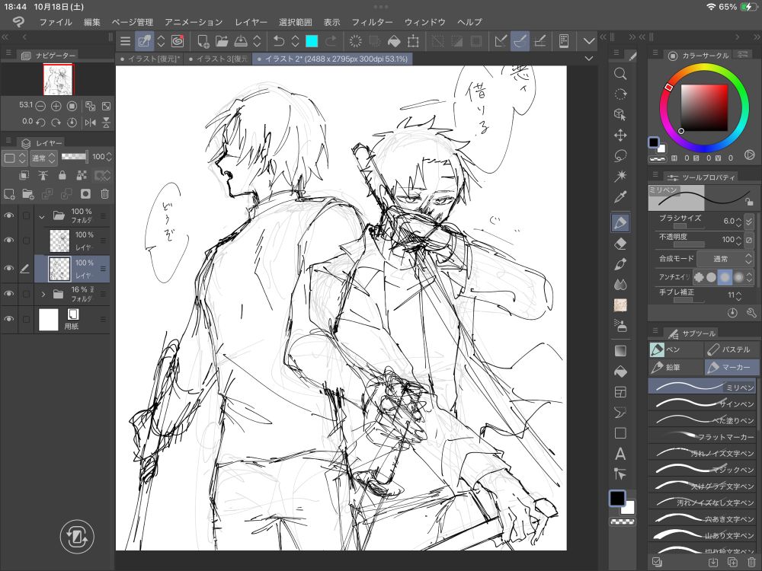Expand the command bar overflow chevron
Screen dimensions: 762x571
pos(589,41)
